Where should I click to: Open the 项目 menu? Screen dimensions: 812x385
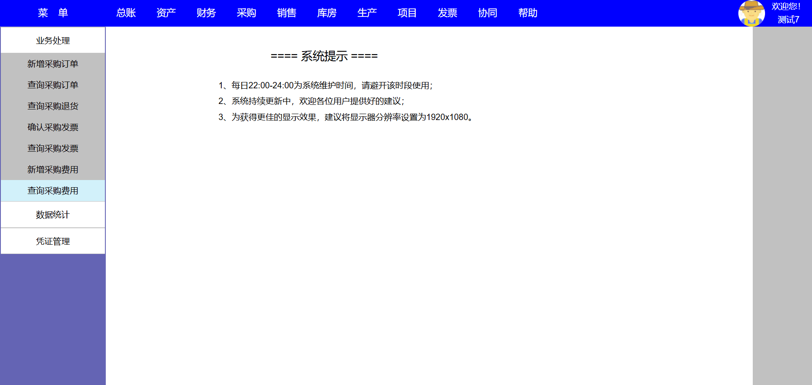[407, 13]
